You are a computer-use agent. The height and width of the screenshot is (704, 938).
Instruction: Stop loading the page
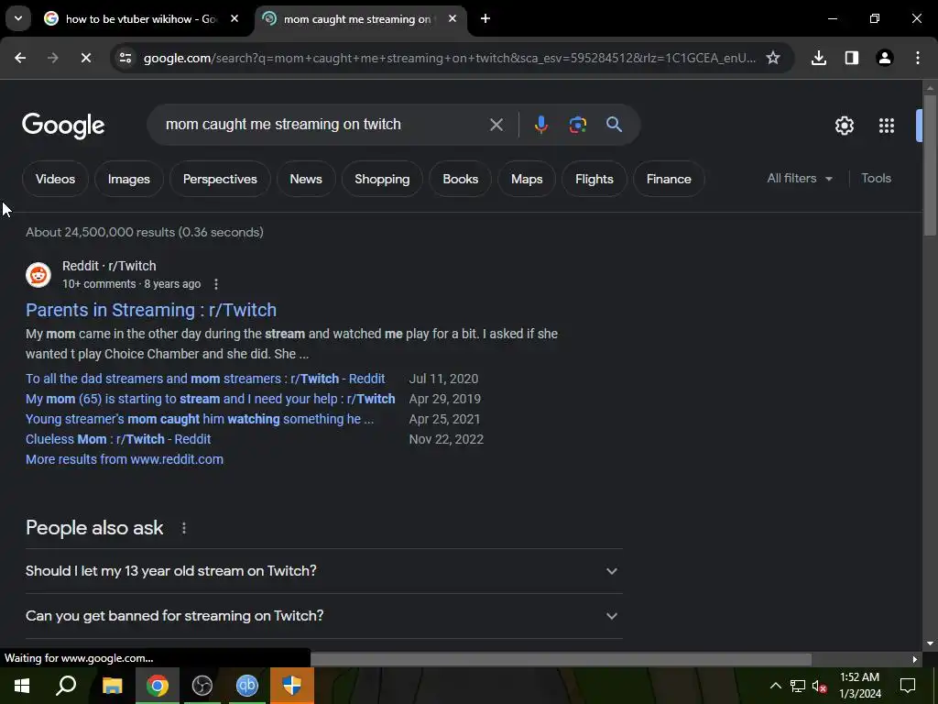pyautogui.click(x=85, y=58)
